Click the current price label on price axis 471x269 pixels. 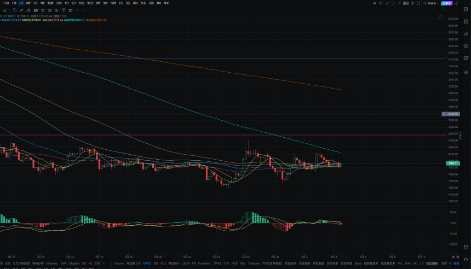(x=453, y=163)
